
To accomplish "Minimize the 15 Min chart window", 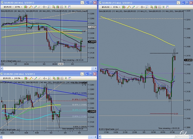I will (x=183, y=3).
